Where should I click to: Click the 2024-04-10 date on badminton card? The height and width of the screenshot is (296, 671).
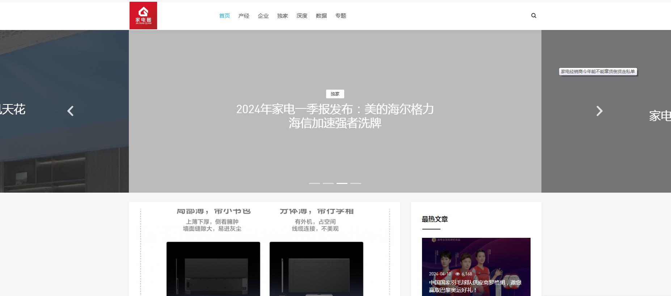pos(440,274)
